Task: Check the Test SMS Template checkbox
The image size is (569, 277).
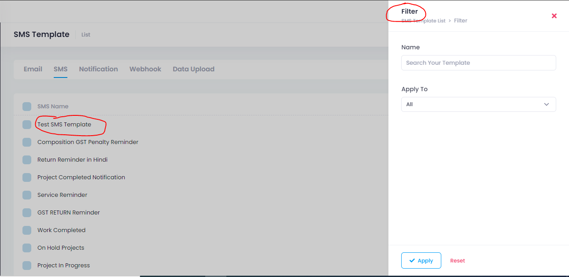Action: (27, 125)
